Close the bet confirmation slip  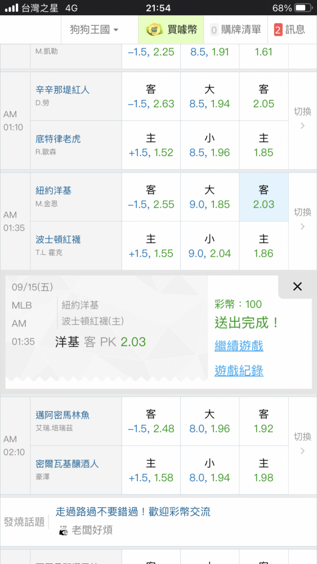pos(297,287)
